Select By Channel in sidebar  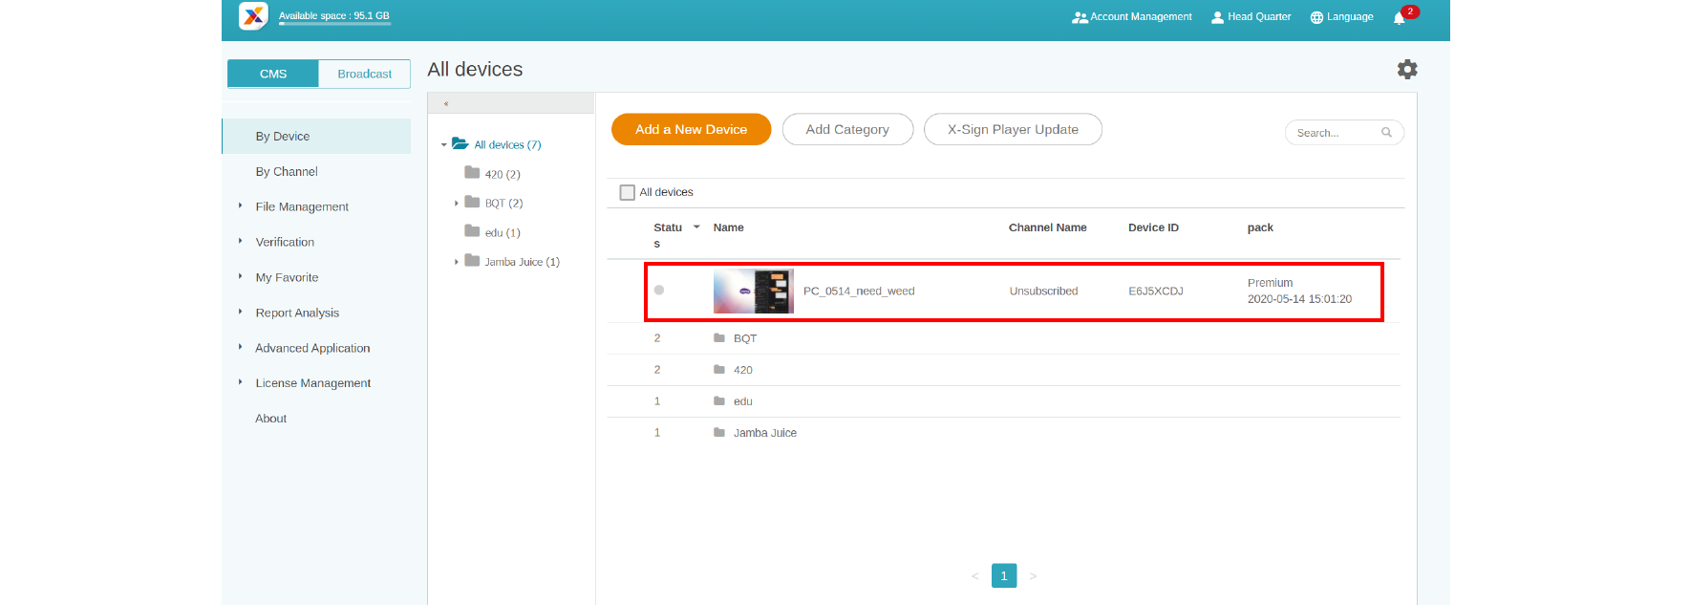point(287,172)
